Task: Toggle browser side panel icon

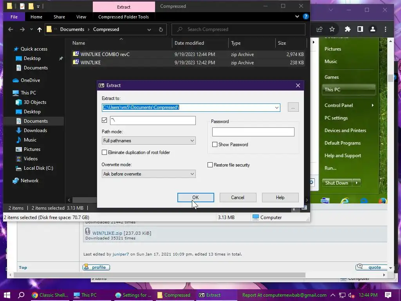Action: pyautogui.click(x=360, y=29)
